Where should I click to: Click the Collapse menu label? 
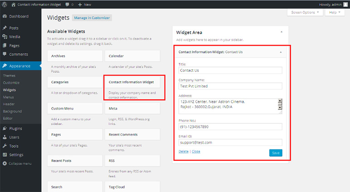[x=20, y=164]
